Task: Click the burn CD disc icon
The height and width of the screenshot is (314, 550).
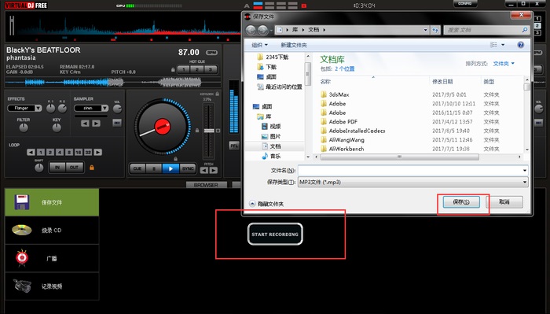Action: click(x=22, y=230)
